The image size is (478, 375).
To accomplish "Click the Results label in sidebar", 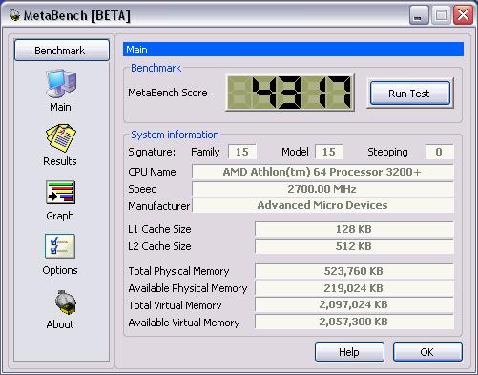I will click(x=60, y=161).
